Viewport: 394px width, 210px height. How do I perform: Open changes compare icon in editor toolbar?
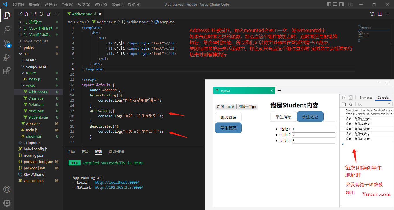(x=372, y=14)
